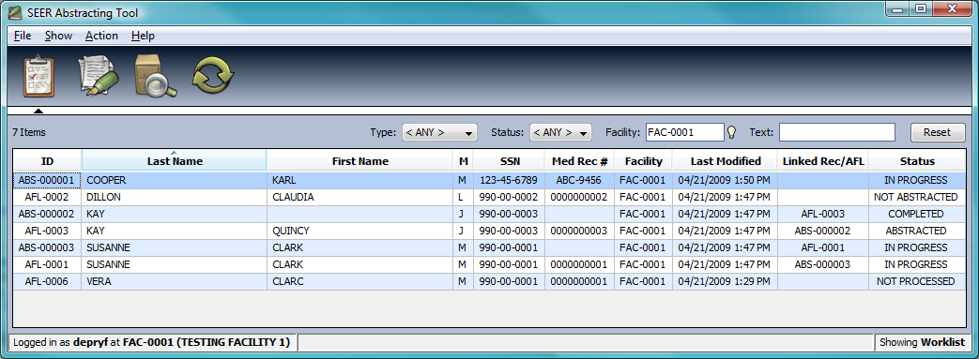979x359 pixels.
Task: Sort by Status column header
Action: point(917,161)
